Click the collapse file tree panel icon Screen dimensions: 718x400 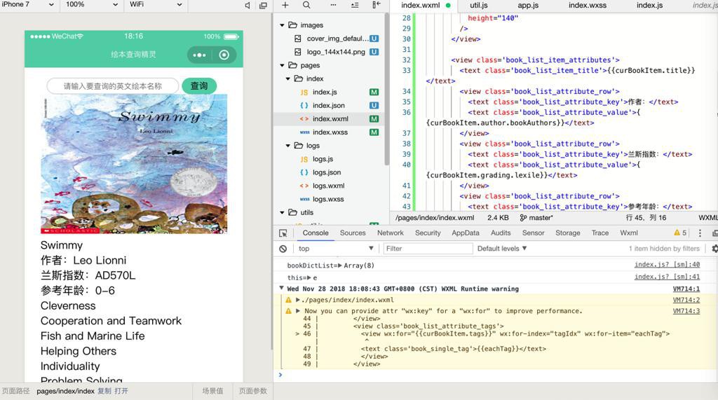[x=377, y=5]
